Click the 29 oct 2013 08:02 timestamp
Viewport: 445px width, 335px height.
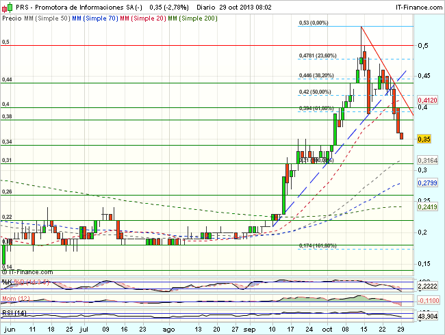245,8
